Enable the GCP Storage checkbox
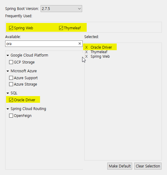 (11, 62)
